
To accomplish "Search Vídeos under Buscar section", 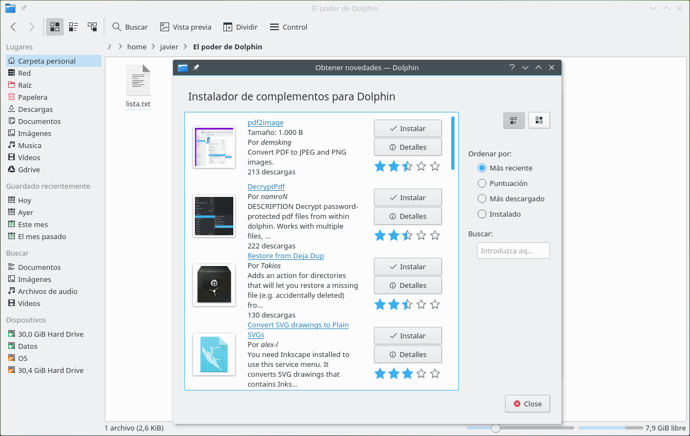I will 54,303.
